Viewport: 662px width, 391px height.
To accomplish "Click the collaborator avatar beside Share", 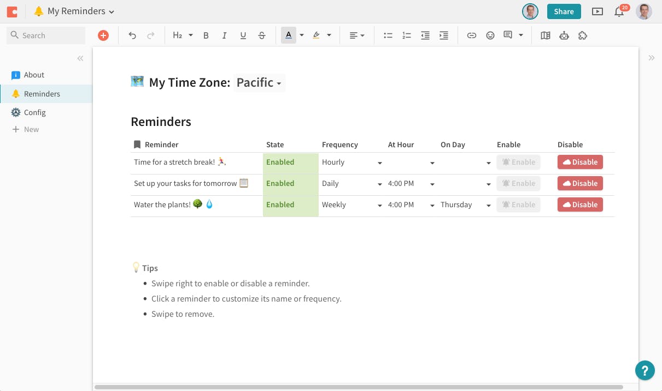I will click(530, 11).
